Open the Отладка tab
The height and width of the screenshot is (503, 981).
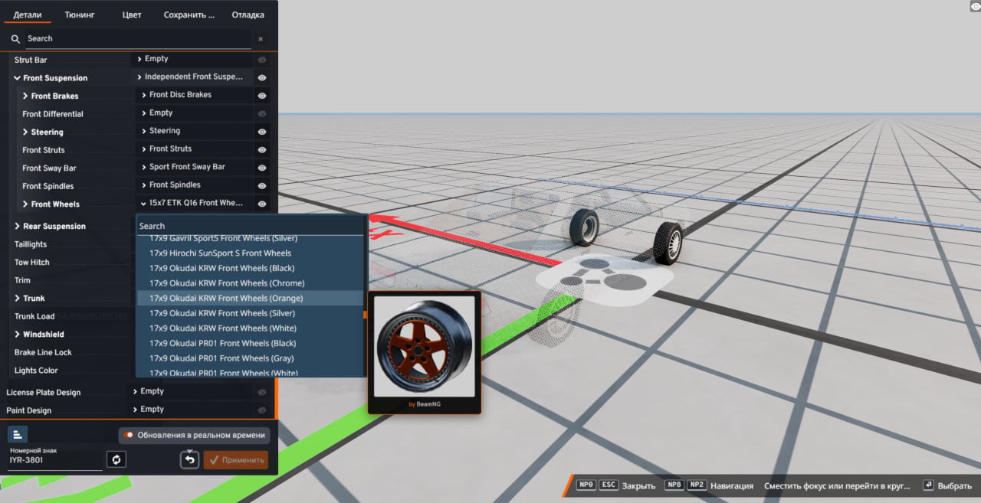[x=248, y=15]
